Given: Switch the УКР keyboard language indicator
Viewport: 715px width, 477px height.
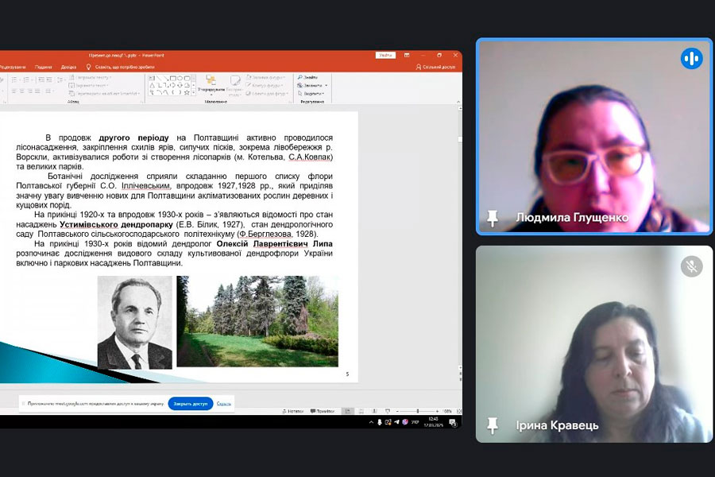Looking at the screenshot, I should tap(415, 422).
